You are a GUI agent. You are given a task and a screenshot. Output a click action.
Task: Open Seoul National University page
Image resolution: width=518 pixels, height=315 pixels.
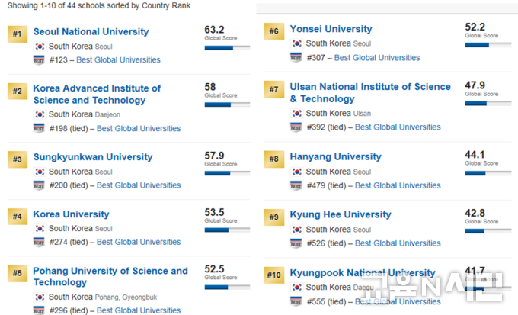[91, 32]
